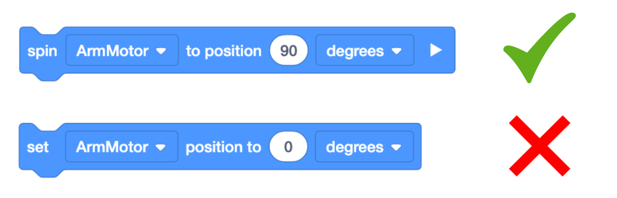Screen dimensions: 617x198
Task: Select the 0 value field
Action: (x=288, y=147)
